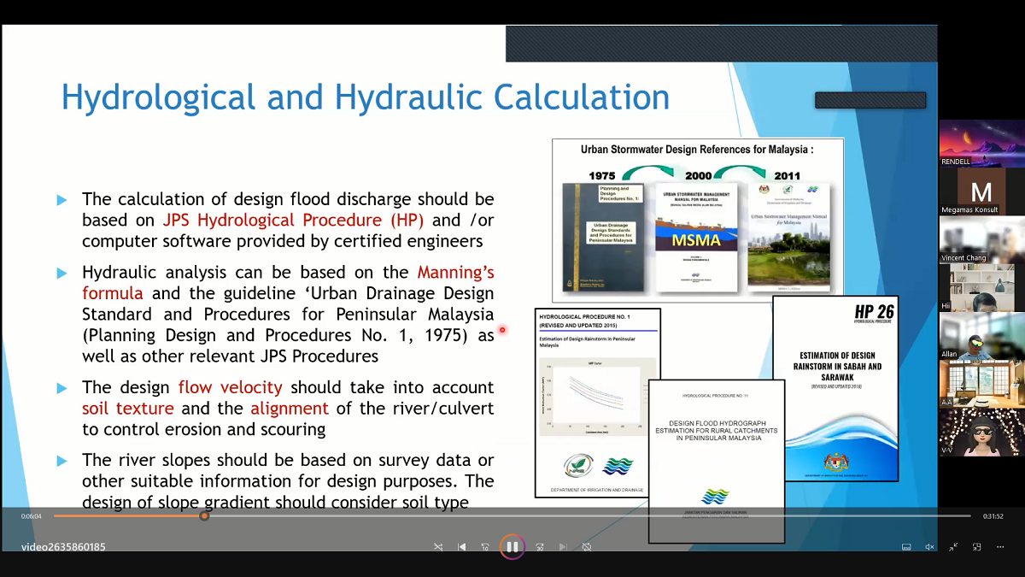Select V-V participant avatar tile
This screenshot has height=577, width=1025.
coord(981,432)
